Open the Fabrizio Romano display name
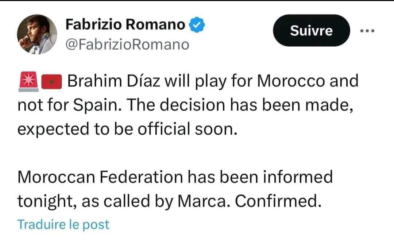 [x=125, y=25]
